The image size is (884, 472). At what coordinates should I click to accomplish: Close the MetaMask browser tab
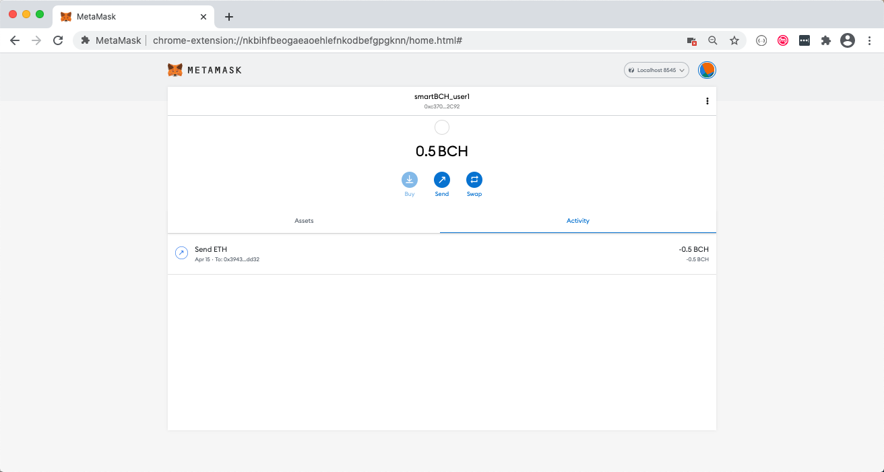pos(203,17)
